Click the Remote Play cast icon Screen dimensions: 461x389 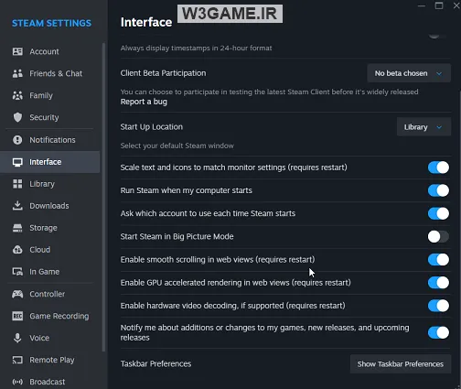click(x=17, y=360)
